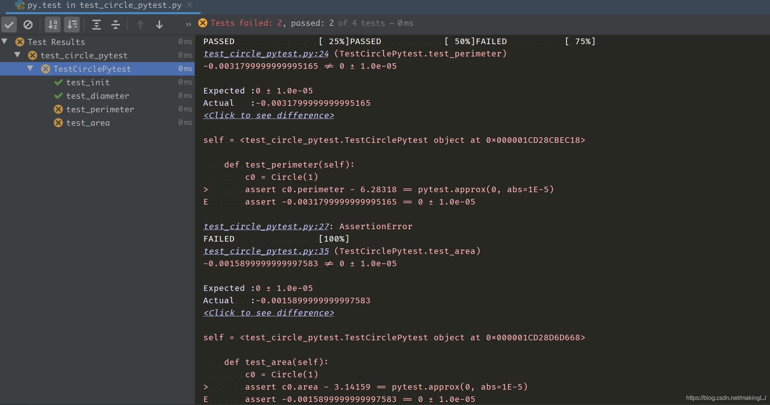The image size is (770, 405).
Task: Collapse the test_circle_pytest tree node
Action: (18, 55)
